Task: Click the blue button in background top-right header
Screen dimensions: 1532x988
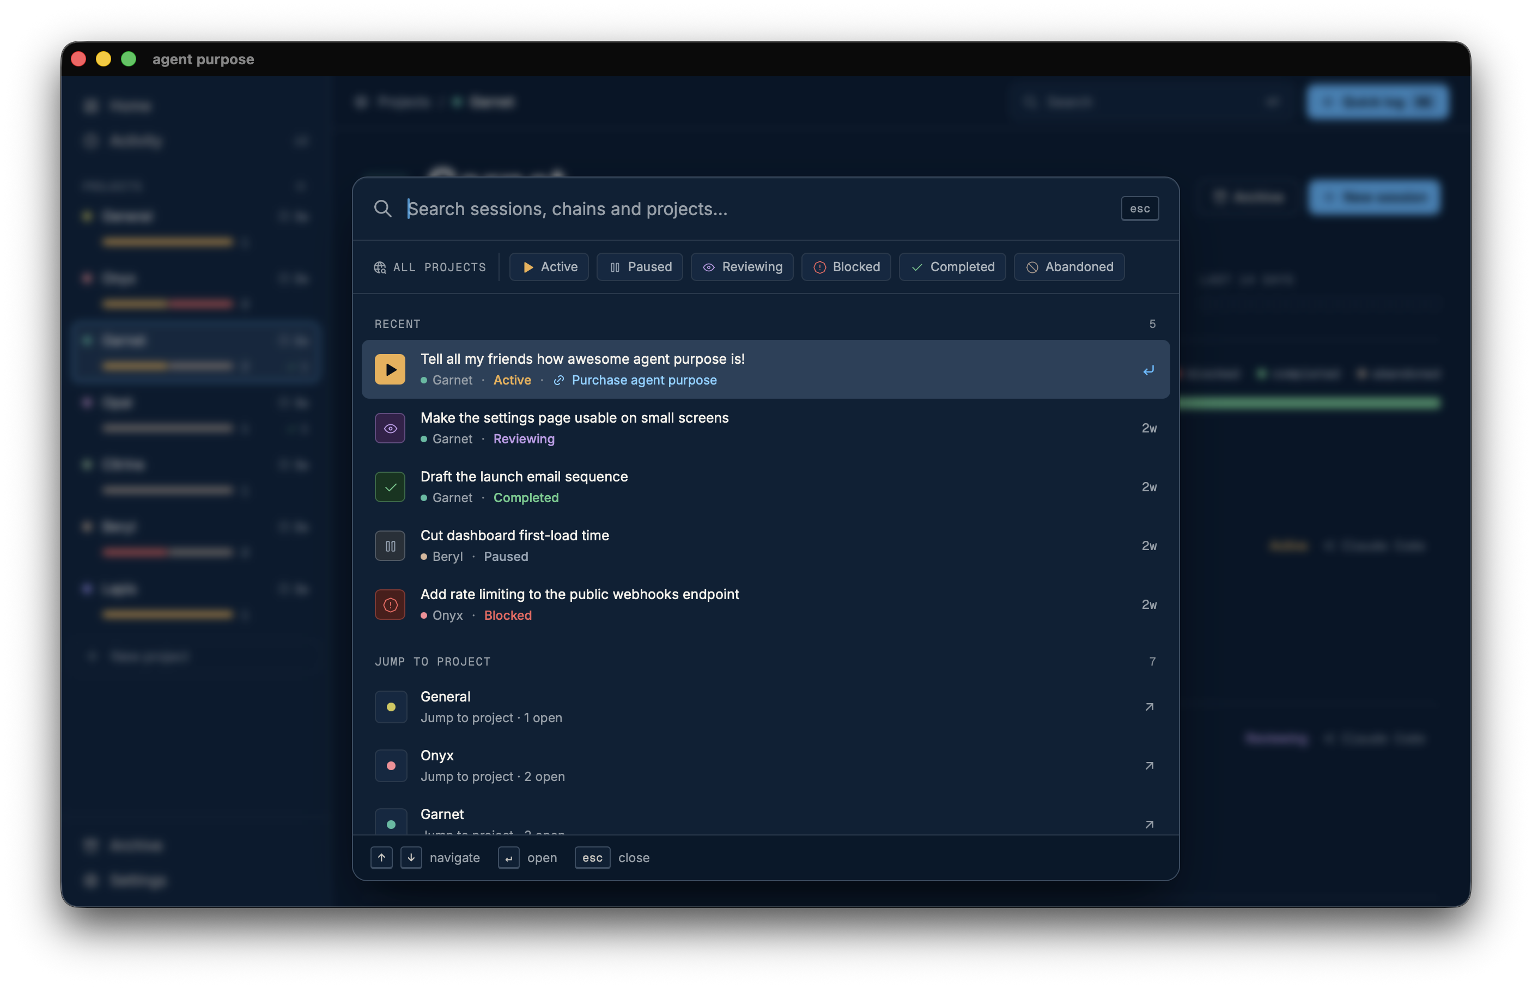Action: (x=1377, y=102)
